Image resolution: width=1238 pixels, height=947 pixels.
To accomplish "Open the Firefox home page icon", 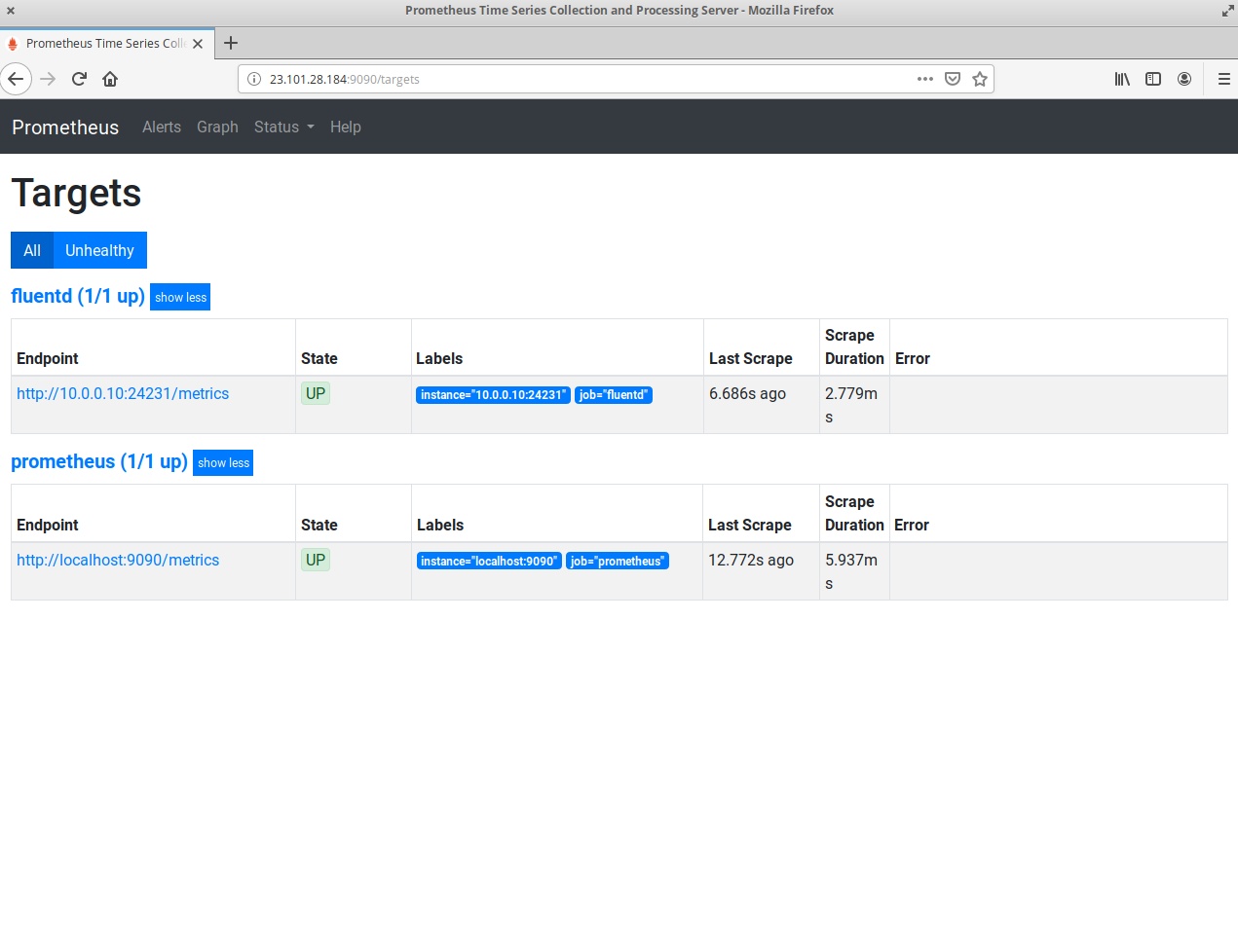I will click(x=110, y=79).
